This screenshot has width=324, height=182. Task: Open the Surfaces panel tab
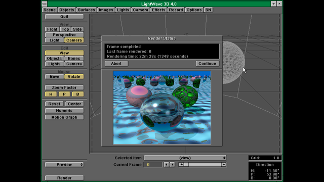pos(87,10)
